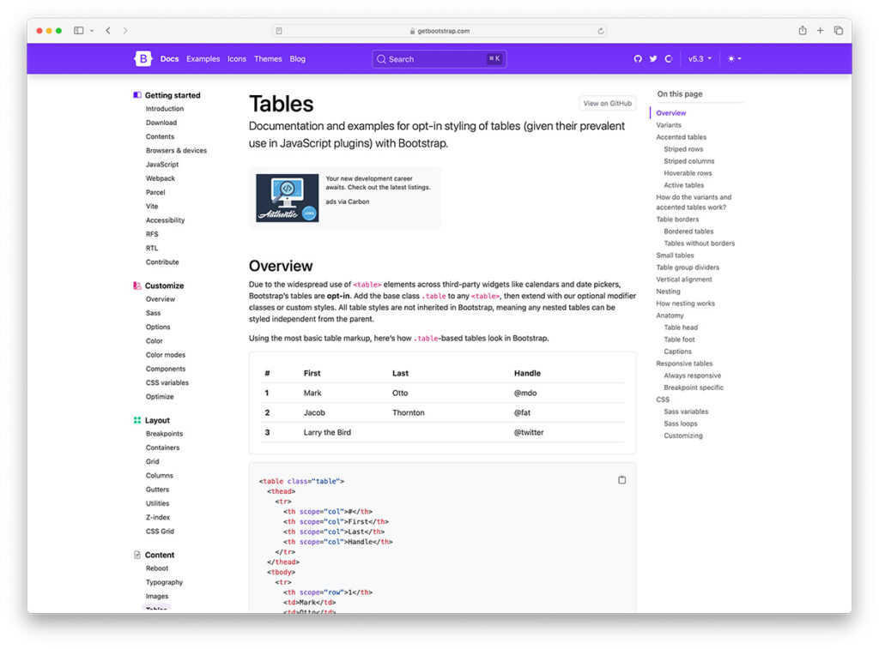Show tab overview icon
Viewport: 879px width, 649px height.
[x=838, y=30]
